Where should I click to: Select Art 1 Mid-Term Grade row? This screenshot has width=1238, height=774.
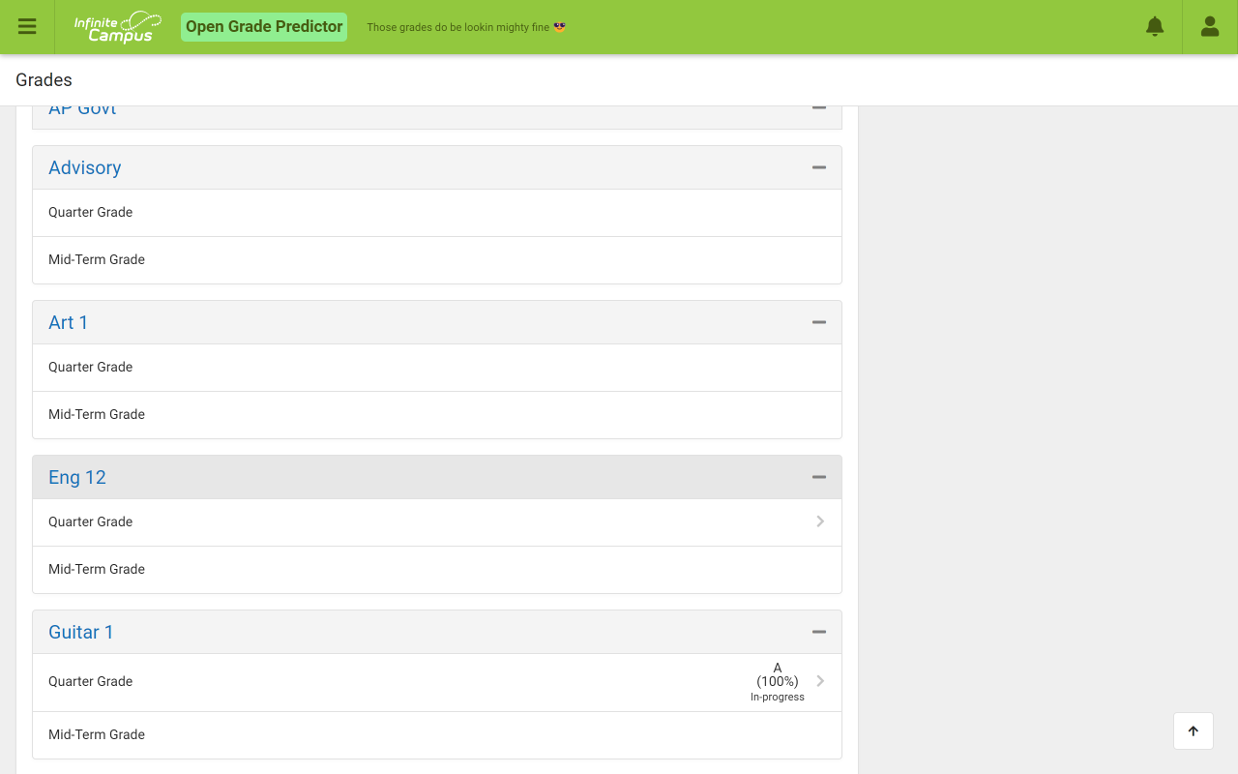coord(437,415)
